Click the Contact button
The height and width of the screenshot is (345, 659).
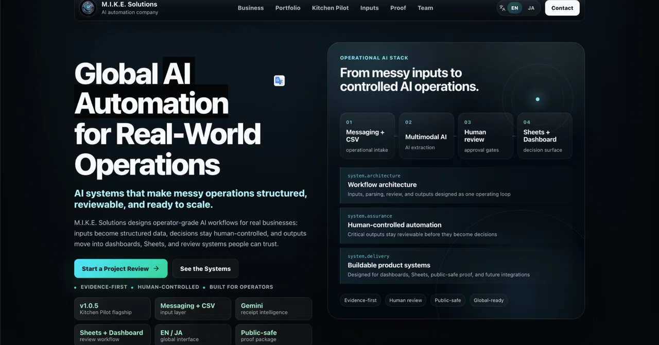562,8
